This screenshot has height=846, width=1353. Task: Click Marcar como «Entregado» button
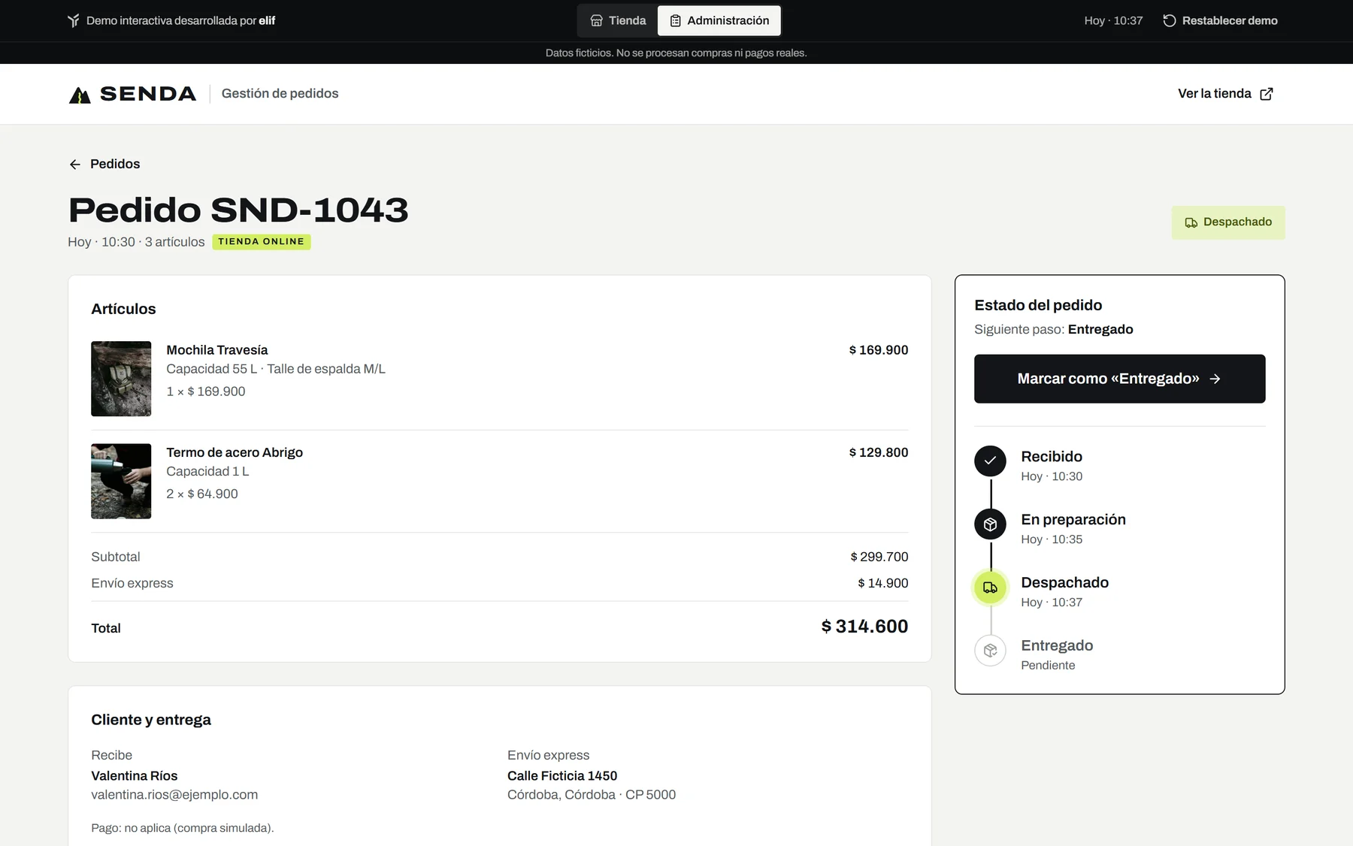pyautogui.click(x=1119, y=379)
